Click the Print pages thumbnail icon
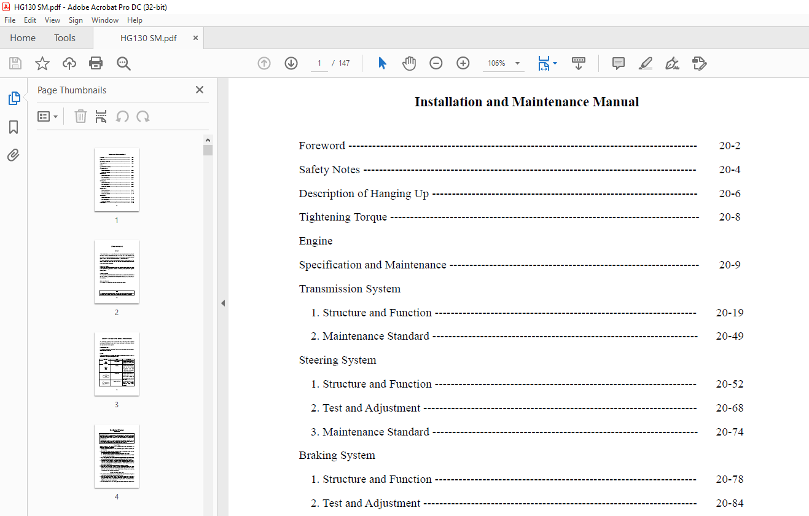The width and height of the screenshot is (809, 516). point(101,116)
